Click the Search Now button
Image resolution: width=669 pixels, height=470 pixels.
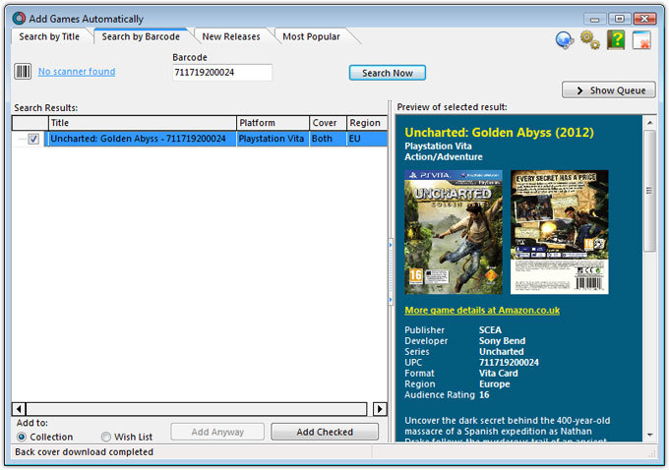pyautogui.click(x=388, y=73)
